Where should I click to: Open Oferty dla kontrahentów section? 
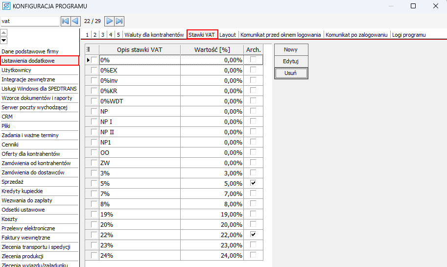pyautogui.click(x=39, y=154)
